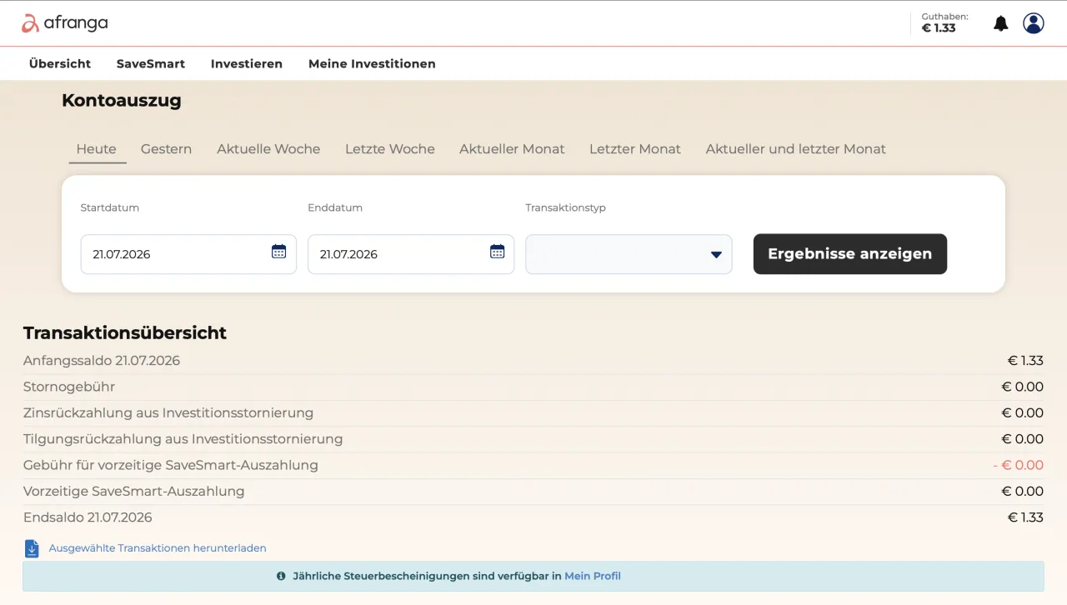Viewport: 1067px width, 605px height.
Task: Open the Startdatum calendar picker icon
Action: [279, 252]
